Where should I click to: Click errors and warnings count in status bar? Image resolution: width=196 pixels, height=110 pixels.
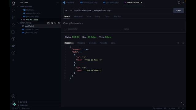(x=16, y=108)
